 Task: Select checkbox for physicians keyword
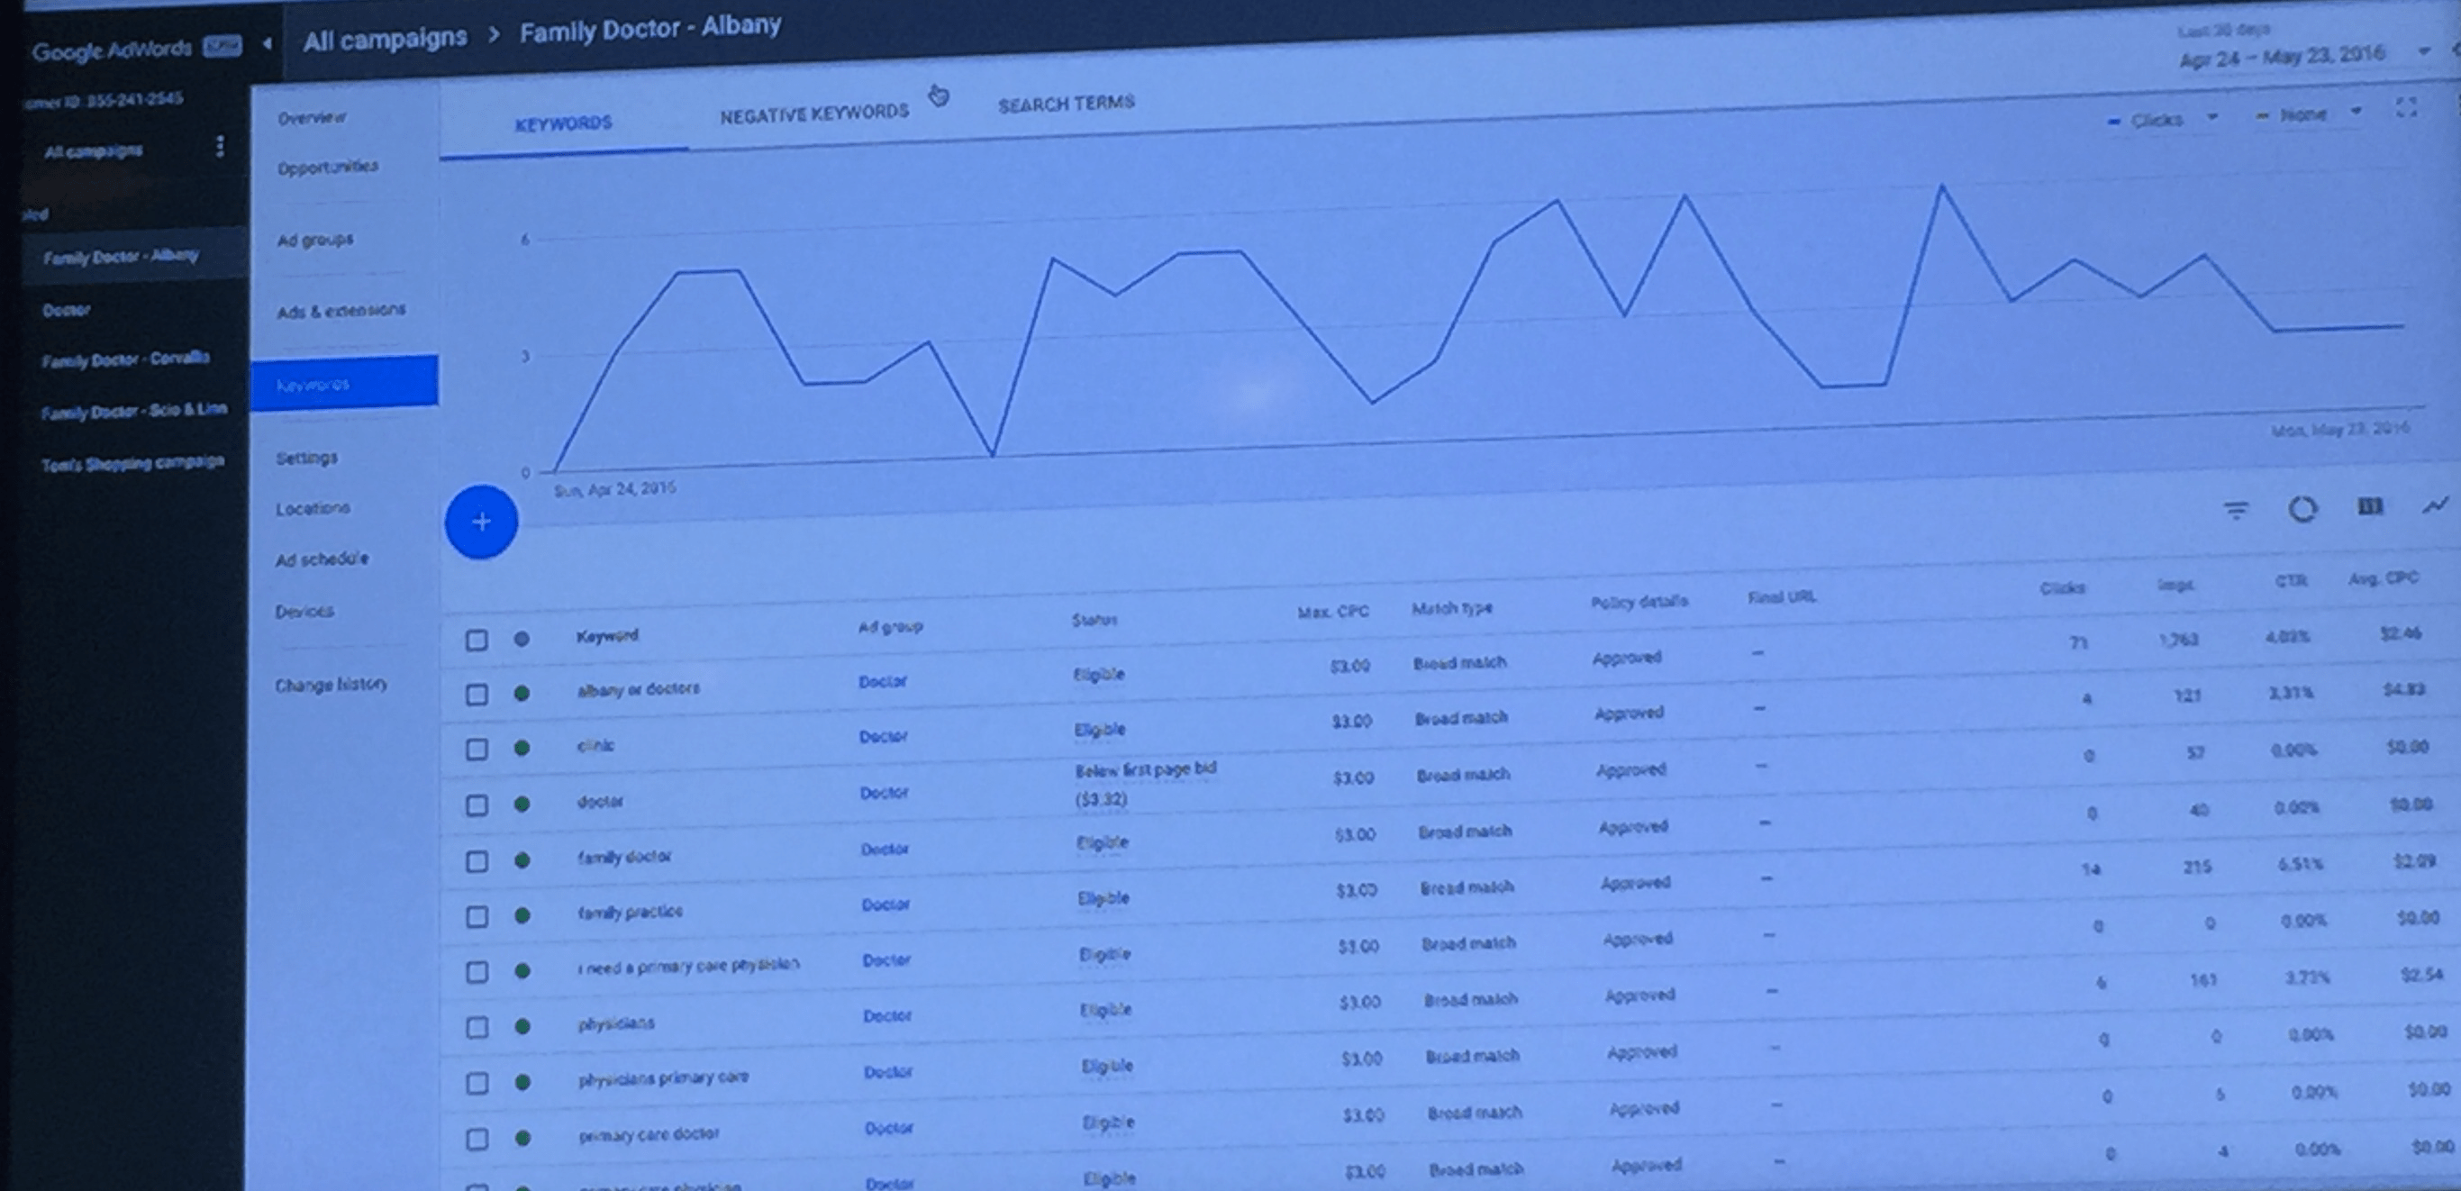477,1028
